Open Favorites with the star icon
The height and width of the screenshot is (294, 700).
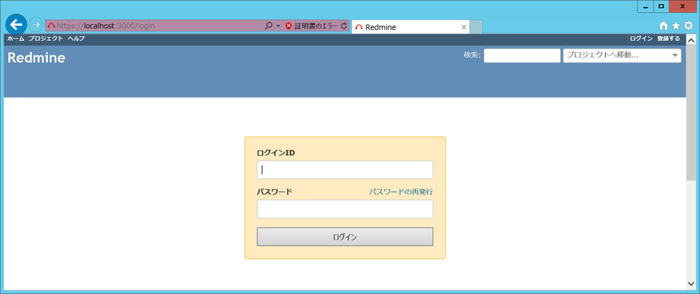coord(676,26)
